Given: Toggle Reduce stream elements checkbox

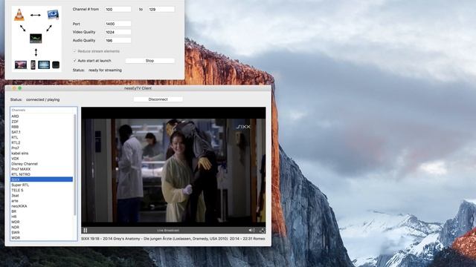Looking at the screenshot, I should 74,51.
